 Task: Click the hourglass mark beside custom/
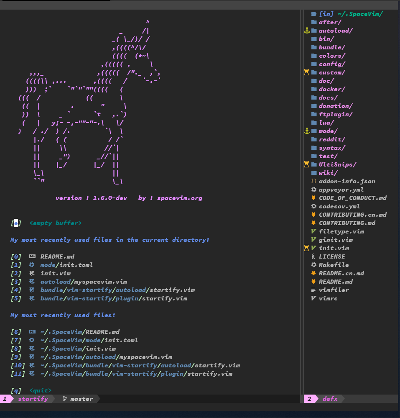coord(306,72)
